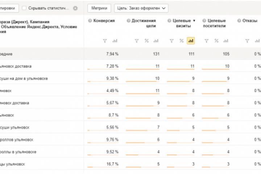Image resolution: width=261 pixels, height=174 pixels.
Task: Toggle the Скрывать статистич... checkbox
Action: 24,8
